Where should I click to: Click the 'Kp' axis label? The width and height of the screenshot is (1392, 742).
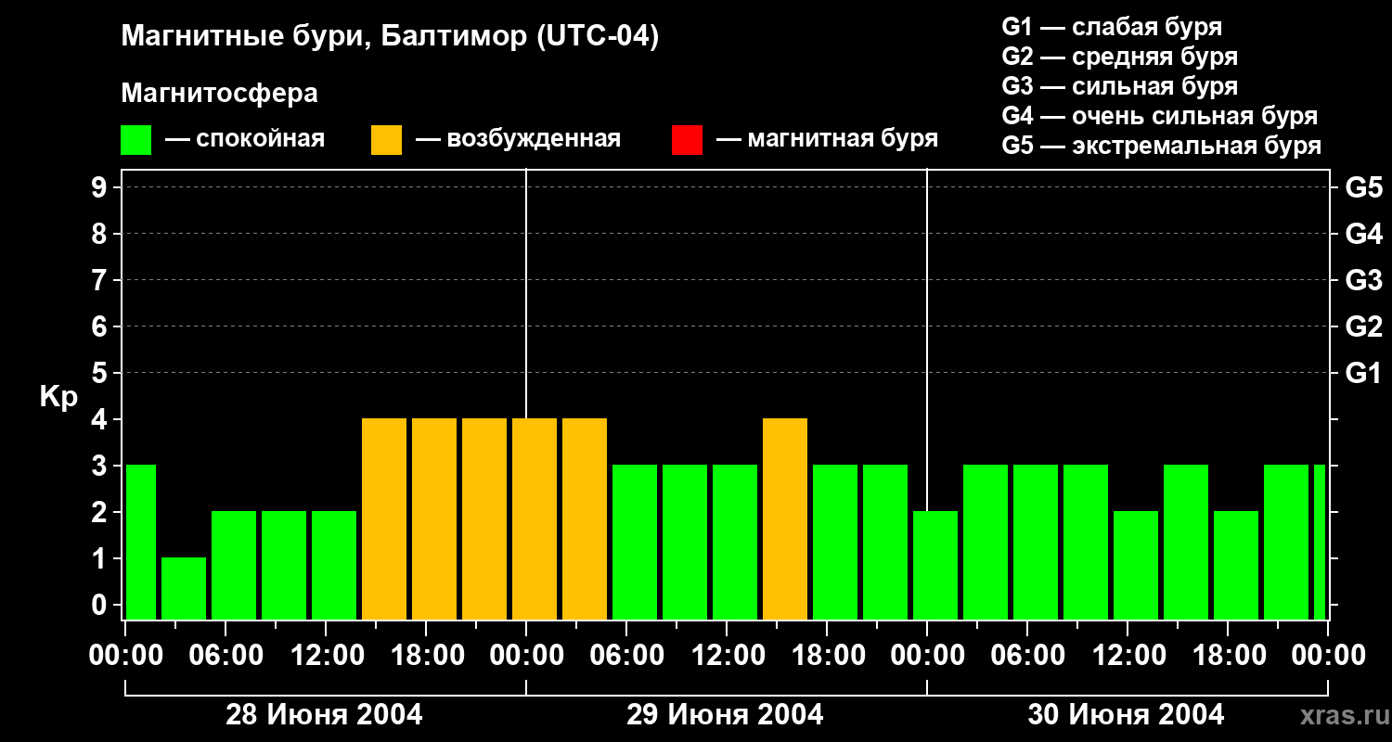point(58,397)
